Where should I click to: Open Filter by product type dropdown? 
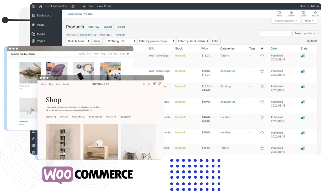point(156,41)
